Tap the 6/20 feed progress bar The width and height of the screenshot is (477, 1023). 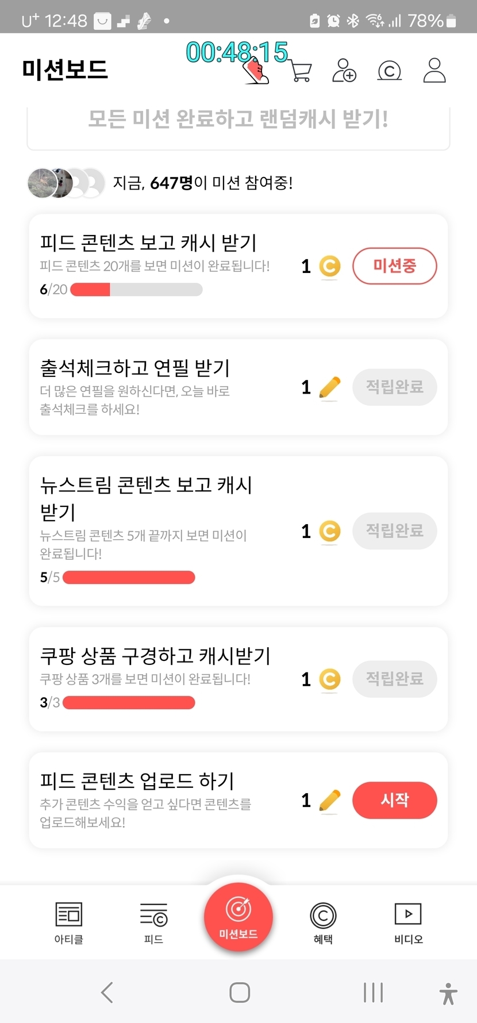coord(136,290)
